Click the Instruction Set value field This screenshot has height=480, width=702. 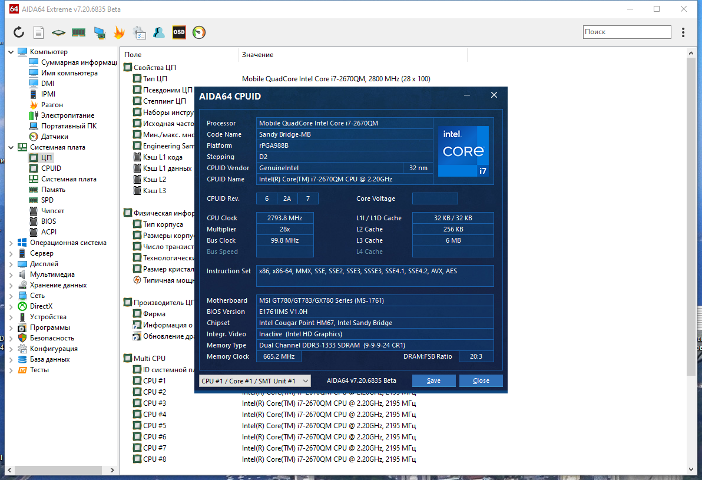[375, 276]
